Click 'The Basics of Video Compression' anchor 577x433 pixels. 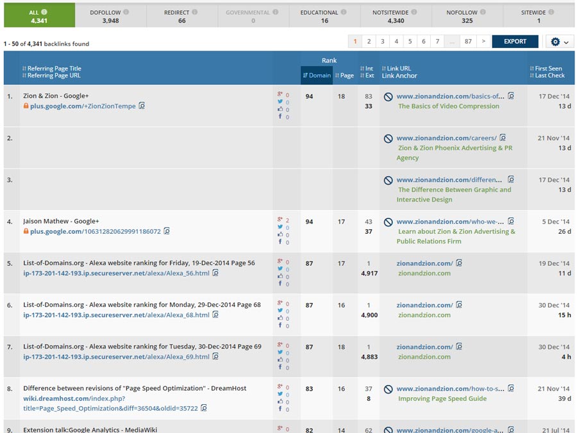coord(449,106)
